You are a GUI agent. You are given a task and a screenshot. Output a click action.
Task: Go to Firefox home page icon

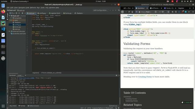[x=132, y=12]
